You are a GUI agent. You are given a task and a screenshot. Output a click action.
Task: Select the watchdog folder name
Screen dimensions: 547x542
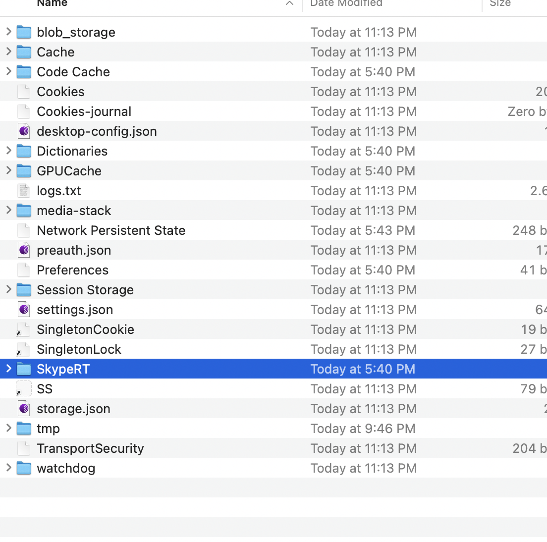66,468
